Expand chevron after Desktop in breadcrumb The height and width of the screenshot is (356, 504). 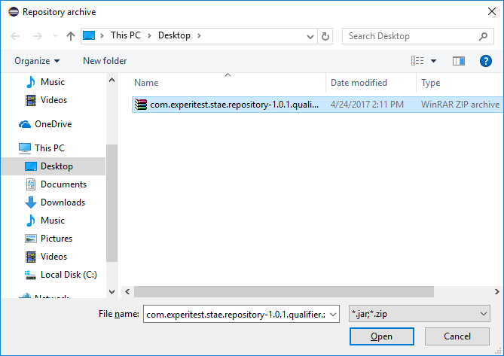pos(199,35)
